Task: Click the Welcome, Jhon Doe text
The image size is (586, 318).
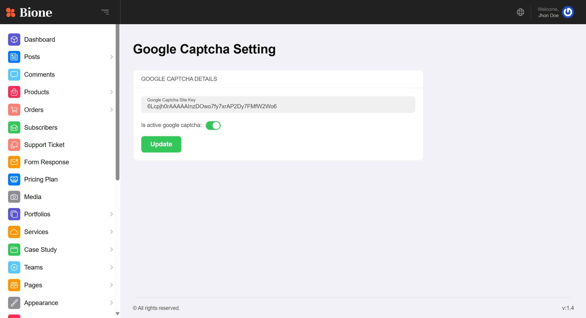Action: pyautogui.click(x=548, y=12)
